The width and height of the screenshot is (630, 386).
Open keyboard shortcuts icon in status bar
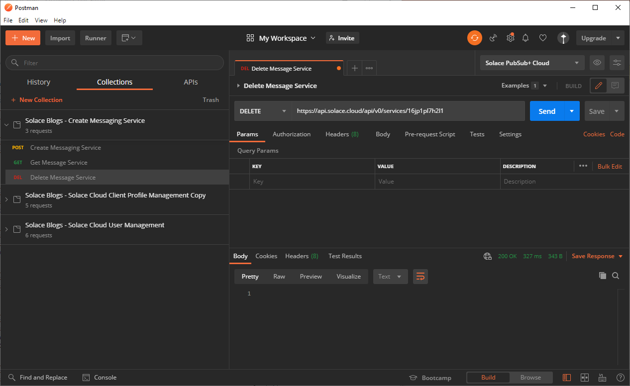pyautogui.click(x=602, y=378)
